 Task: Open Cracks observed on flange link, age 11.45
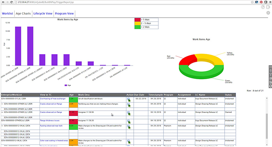coord(51,112)
